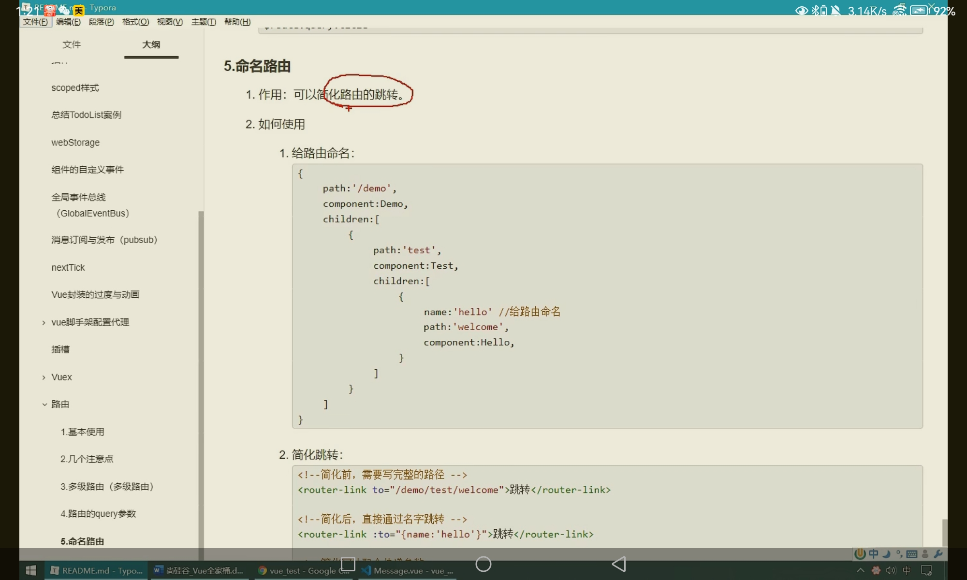Toggle IME Chinese mode in input toolbar
This screenshot has width=967, height=580.
click(x=873, y=554)
